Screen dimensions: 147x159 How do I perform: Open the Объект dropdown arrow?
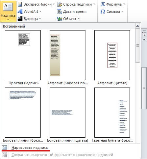79,19
